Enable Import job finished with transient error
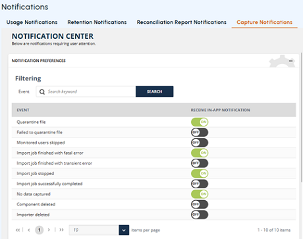 [200, 163]
